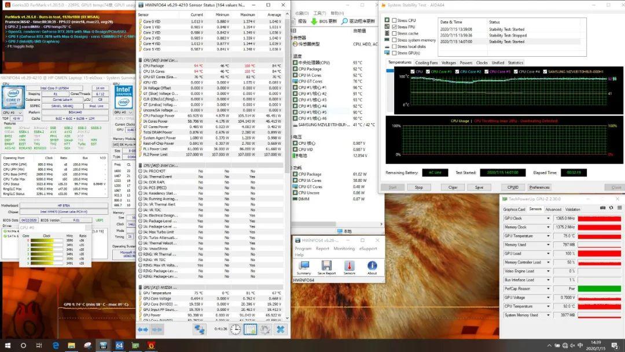Open Microsoft Edge from the taskbar
Screen dimensions: 625x352
click(x=56, y=345)
